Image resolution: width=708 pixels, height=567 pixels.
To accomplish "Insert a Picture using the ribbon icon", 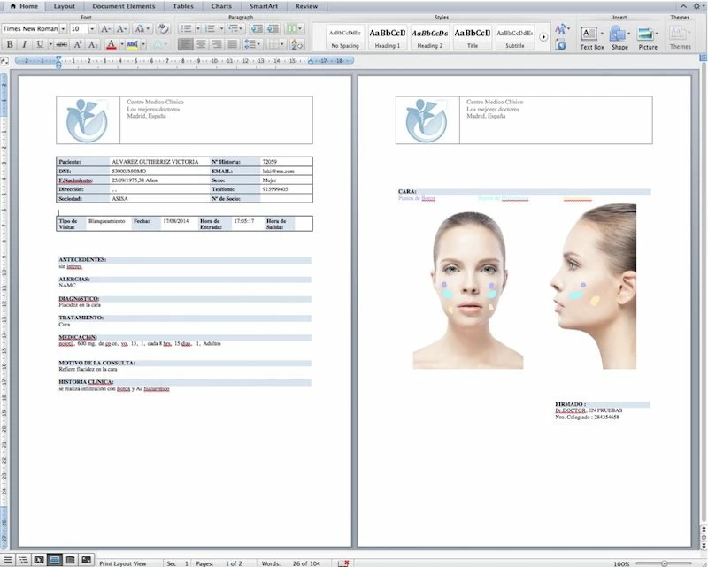I will [x=644, y=36].
